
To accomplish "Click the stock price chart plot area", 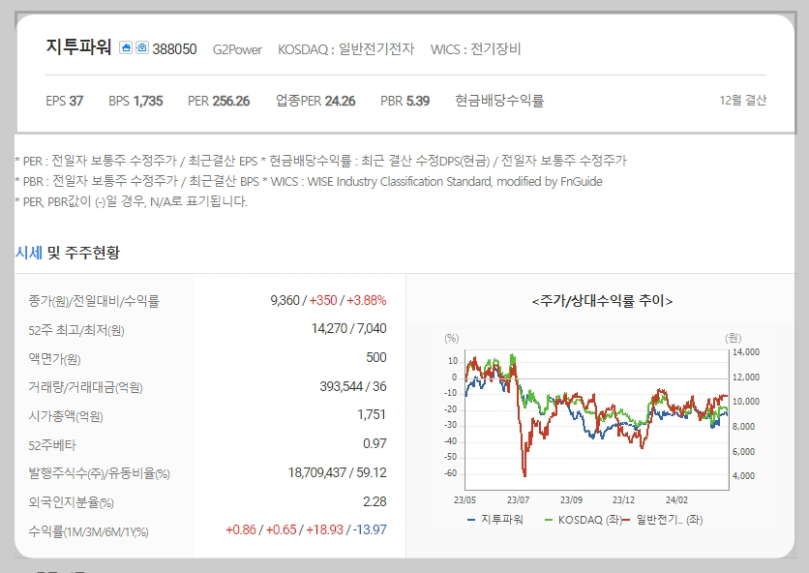I will [597, 420].
